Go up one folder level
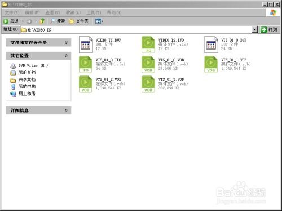 [42, 21]
